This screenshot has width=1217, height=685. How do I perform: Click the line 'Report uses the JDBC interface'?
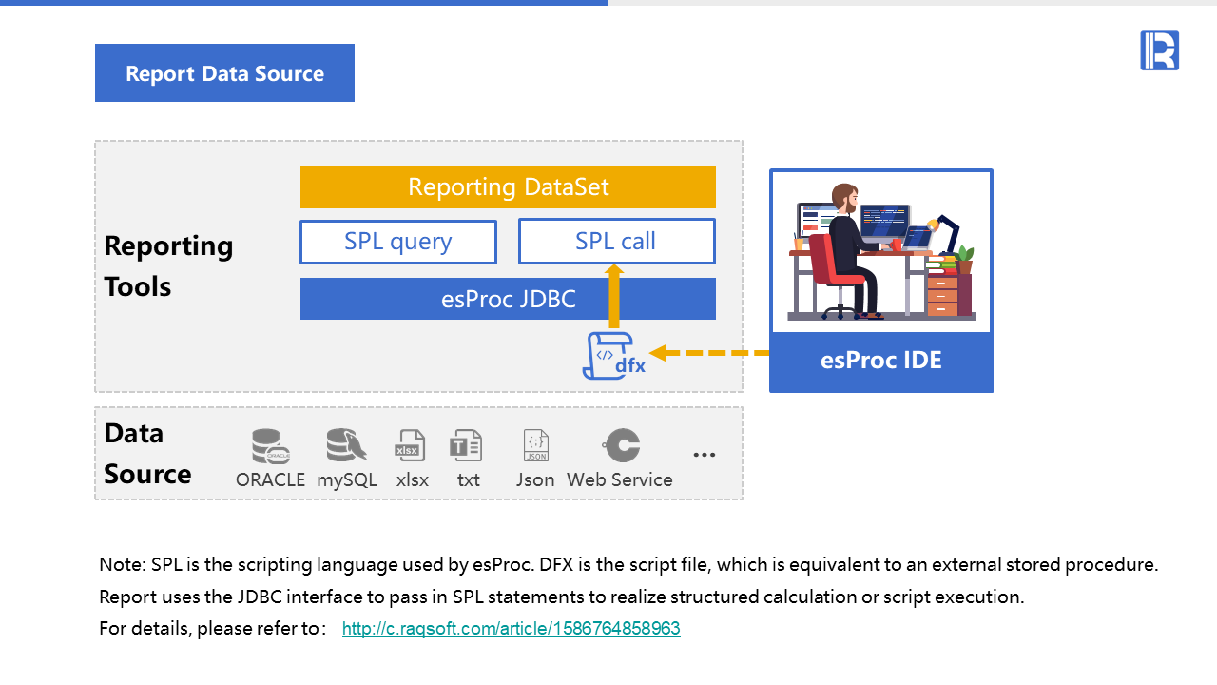pos(561,597)
